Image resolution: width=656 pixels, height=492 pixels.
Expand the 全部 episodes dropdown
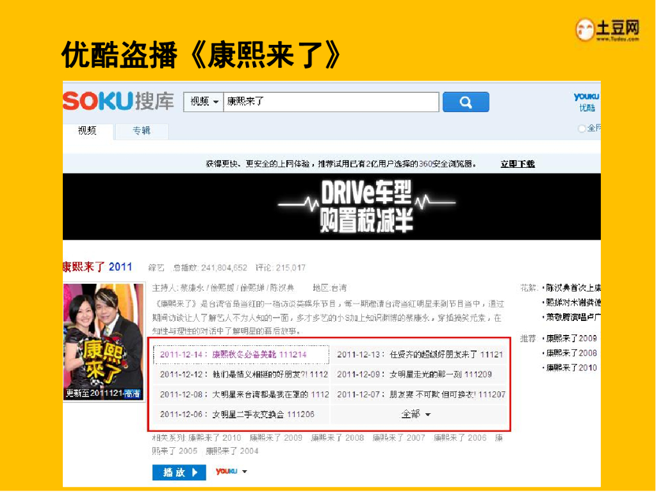416,414
